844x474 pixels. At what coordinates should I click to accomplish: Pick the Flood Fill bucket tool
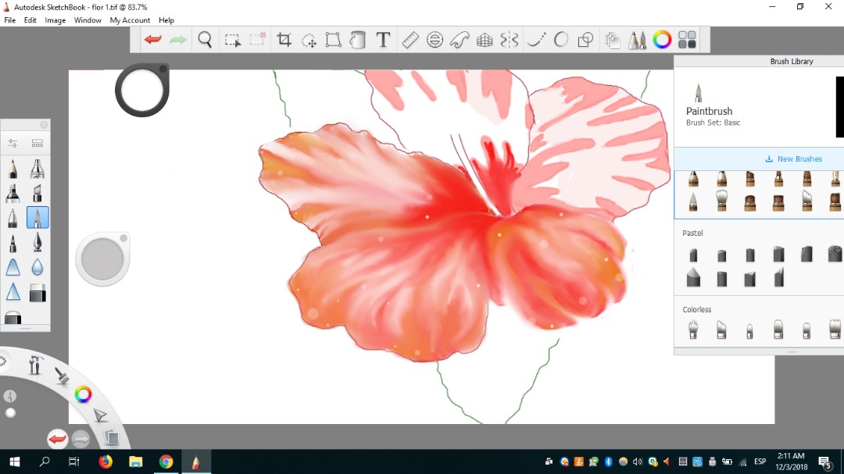tap(358, 40)
